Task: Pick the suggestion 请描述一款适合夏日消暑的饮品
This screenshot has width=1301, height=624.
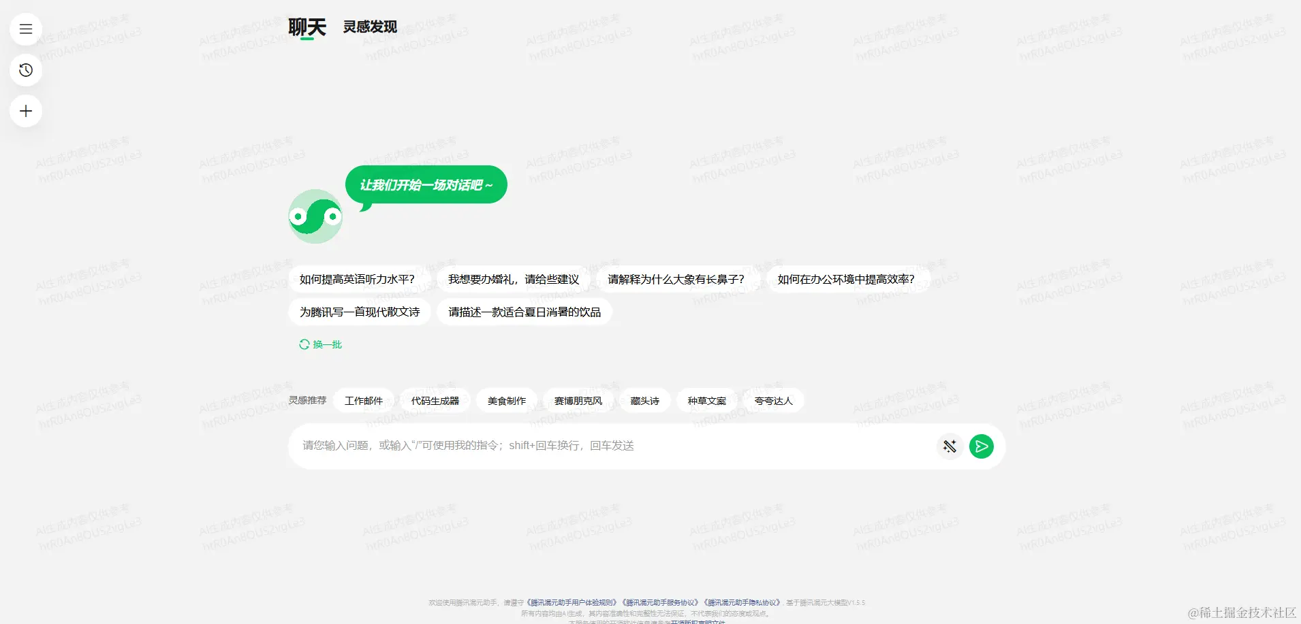Action: point(524,312)
